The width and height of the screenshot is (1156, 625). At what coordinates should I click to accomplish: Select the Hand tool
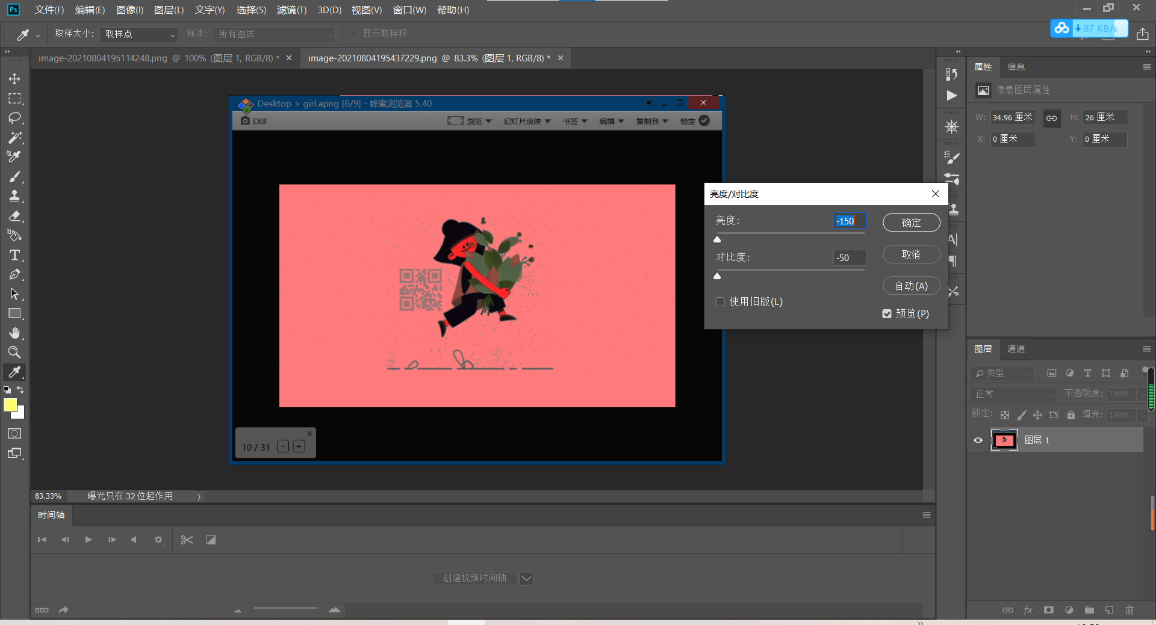click(x=14, y=333)
